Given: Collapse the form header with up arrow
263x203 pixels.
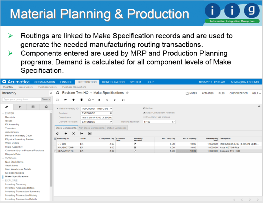Looking at the screenshot, I should [x=259, y=106].
